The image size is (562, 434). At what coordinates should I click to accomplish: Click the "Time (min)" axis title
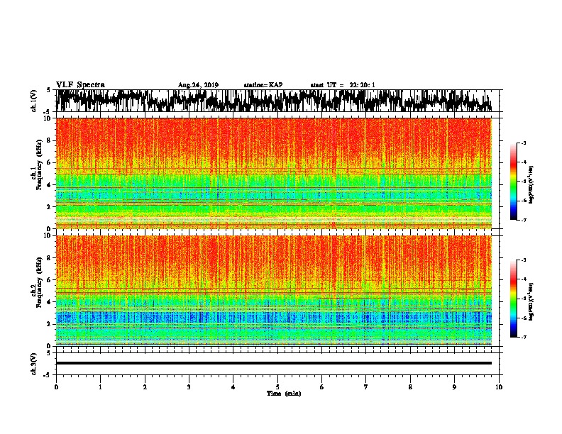tap(284, 394)
